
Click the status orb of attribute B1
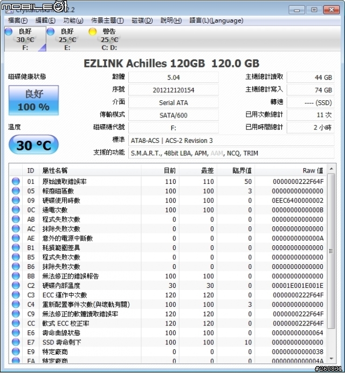click(16, 247)
